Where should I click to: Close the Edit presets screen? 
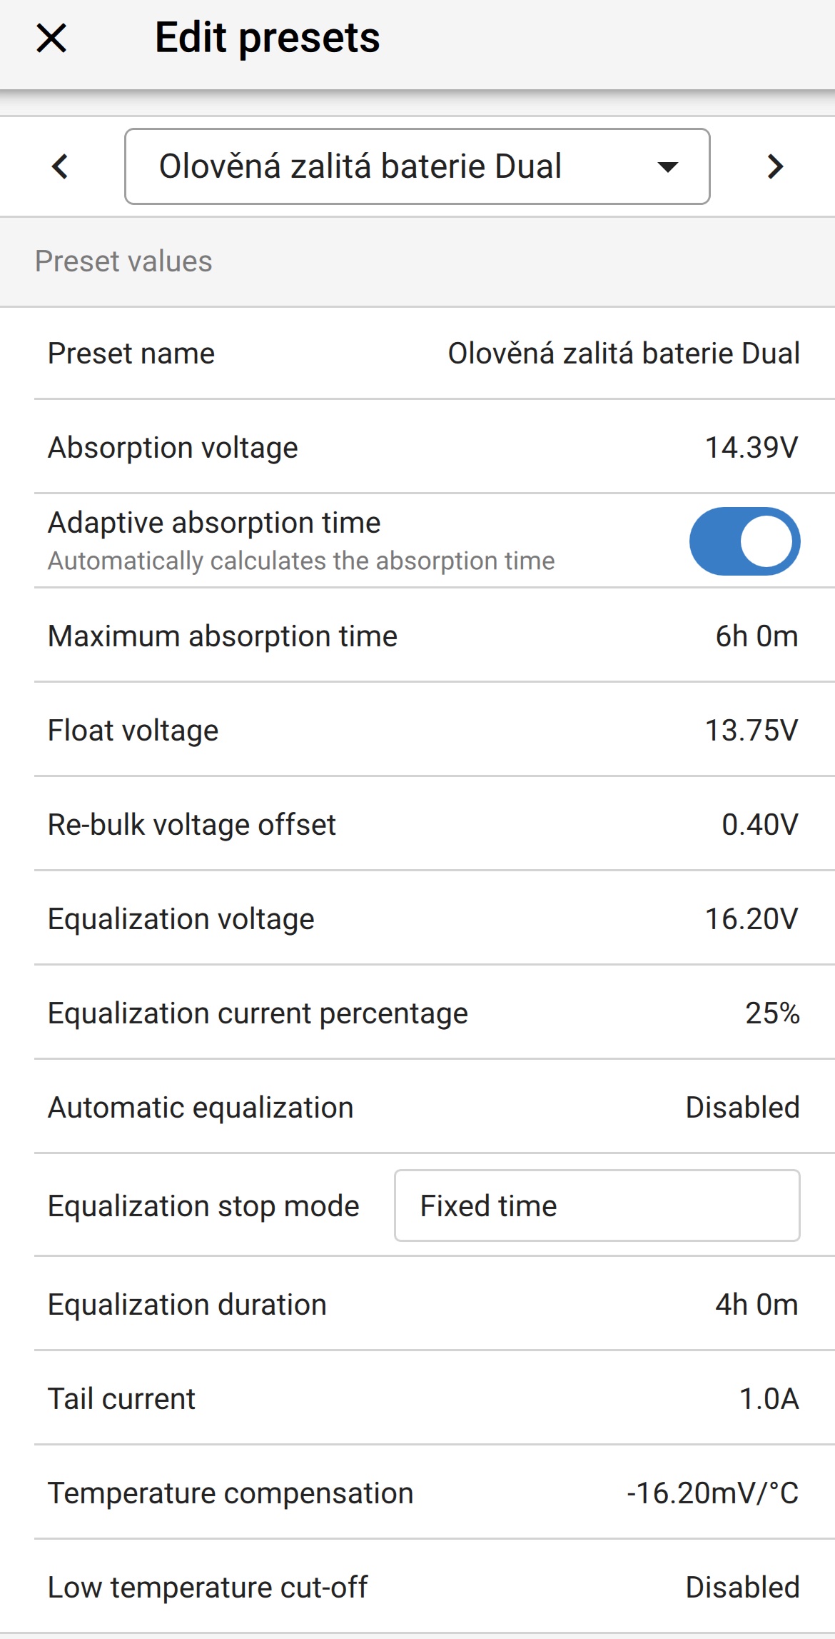[51, 38]
